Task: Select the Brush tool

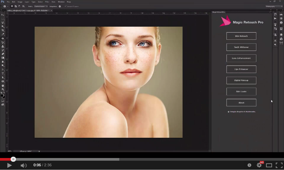Action: [3, 42]
